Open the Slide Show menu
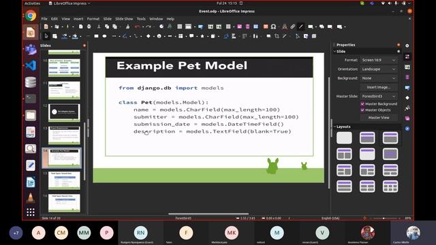The height and width of the screenshot is (245, 436). pyautogui.click(x=124, y=19)
